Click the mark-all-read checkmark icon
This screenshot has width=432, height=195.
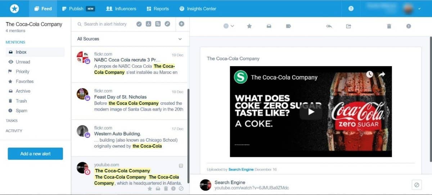click(x=139, y=24)
